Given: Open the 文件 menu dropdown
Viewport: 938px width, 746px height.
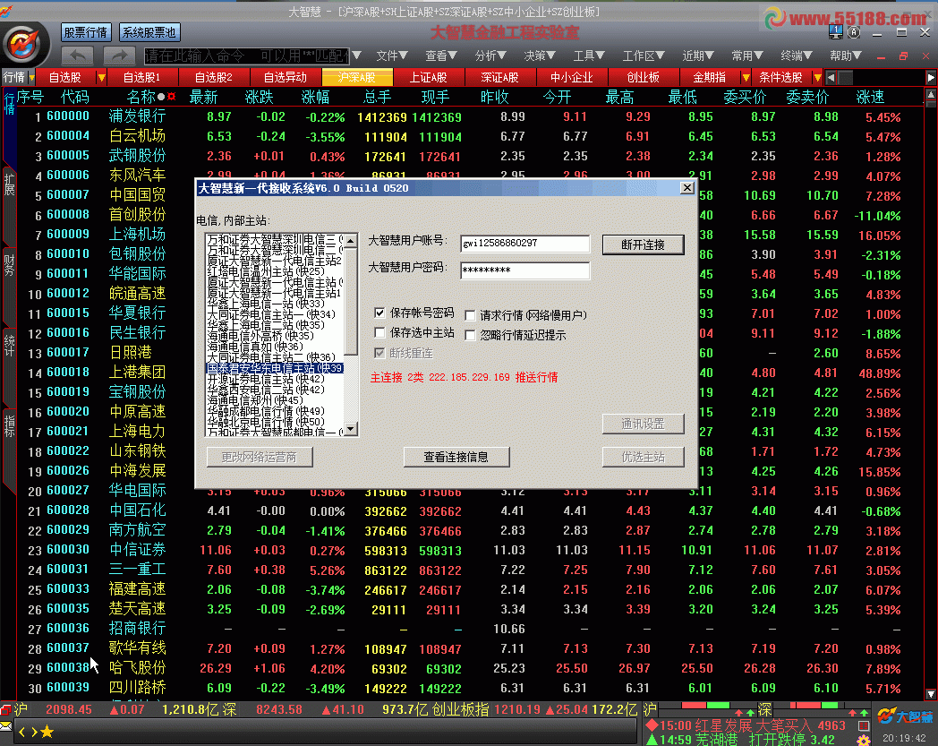Looking at the screenshot, I should pyautogui.click(x=392, y=56).
